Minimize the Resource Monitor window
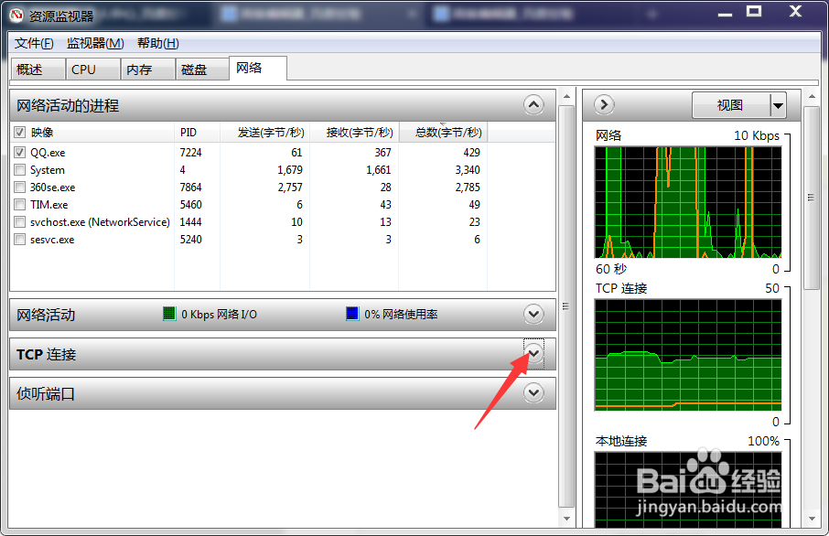Screen dimensions: 829x536 click(x=725, y=13)
